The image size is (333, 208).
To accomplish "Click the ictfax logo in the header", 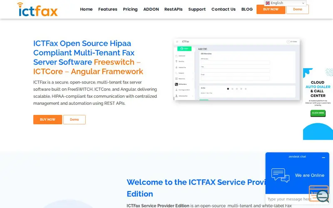I will click(x=37, y=10).
